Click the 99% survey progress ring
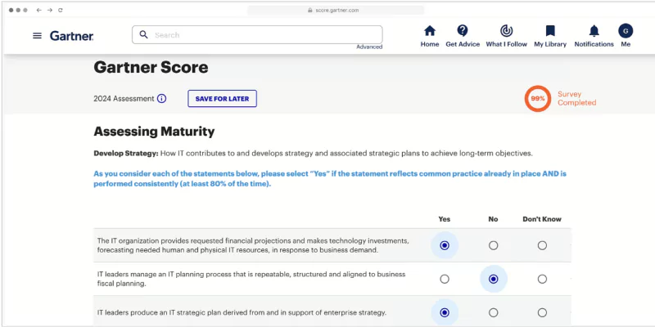 [538, 98]
